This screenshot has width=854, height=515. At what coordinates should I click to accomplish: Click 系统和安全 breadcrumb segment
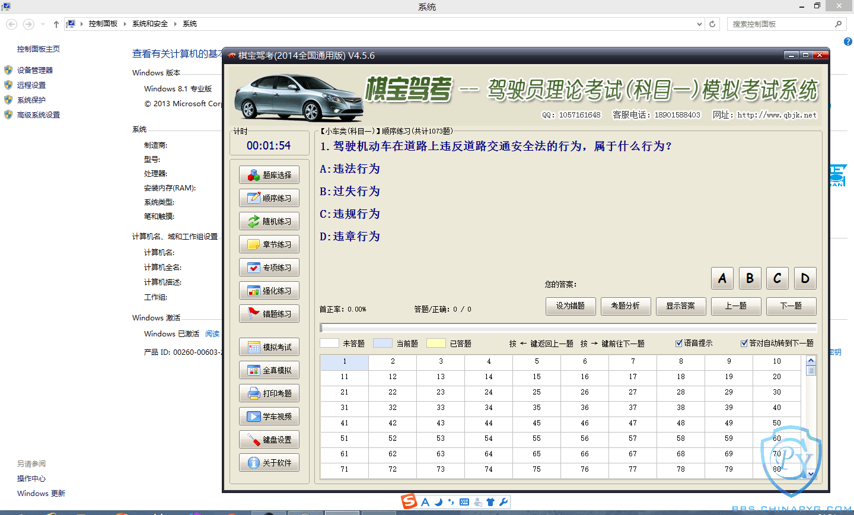click(150, 24)
